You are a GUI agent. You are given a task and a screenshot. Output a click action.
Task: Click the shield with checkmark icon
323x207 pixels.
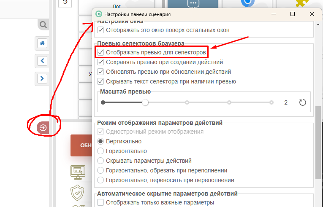[x=77, y=193]
